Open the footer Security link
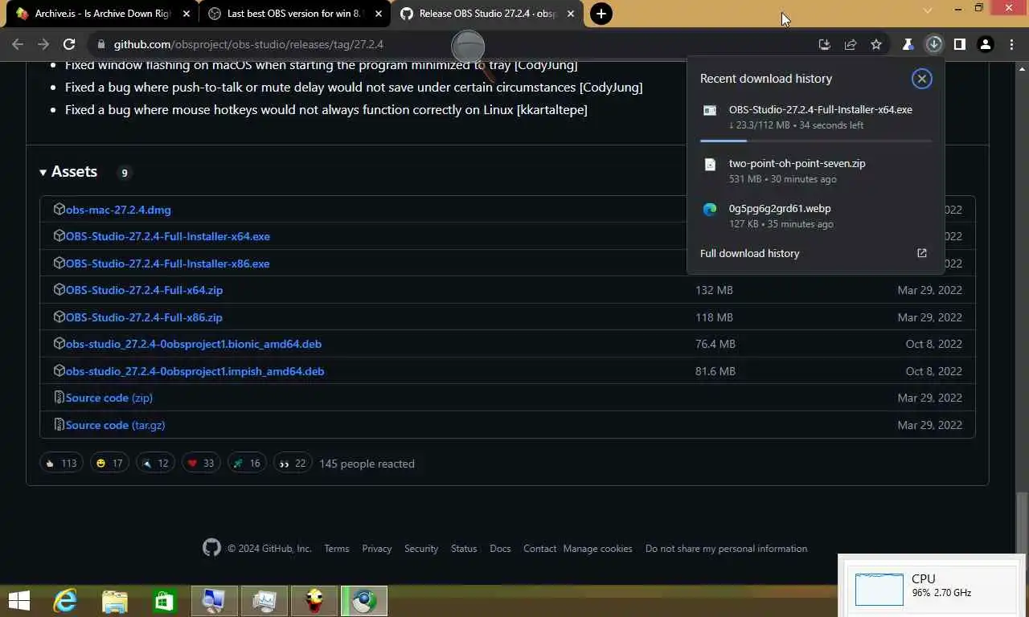Screen dimensions: 1029x617 [421, 549]
